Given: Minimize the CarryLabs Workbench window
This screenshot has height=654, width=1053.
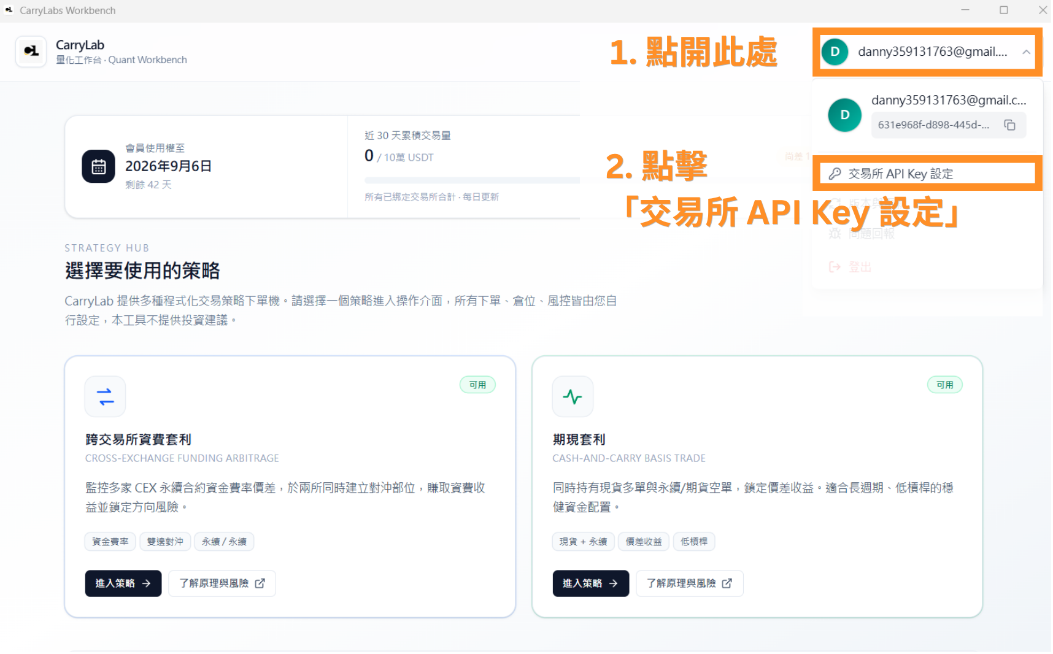Looking at the screenshot, I should coord(965,10).
